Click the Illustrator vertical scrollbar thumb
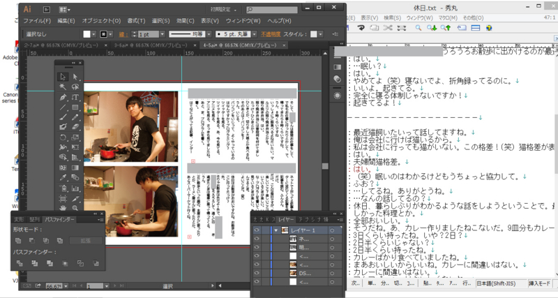This screenshot has width=558, height=298. coord(325,166)
